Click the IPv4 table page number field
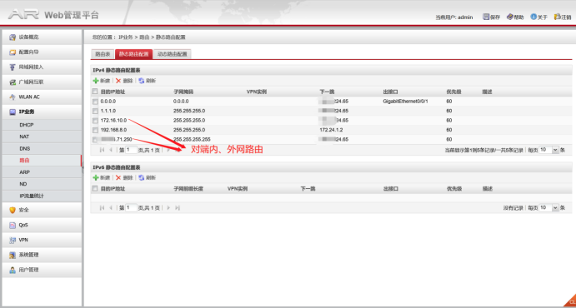576x308 pixels. (131, 150)
